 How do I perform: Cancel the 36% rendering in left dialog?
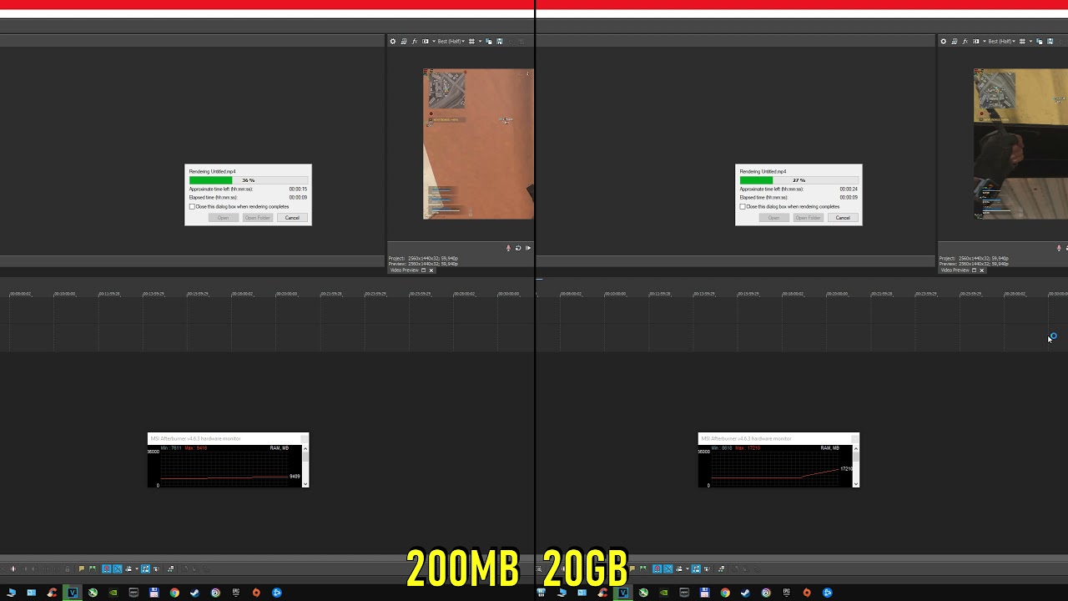coord(292,218)
